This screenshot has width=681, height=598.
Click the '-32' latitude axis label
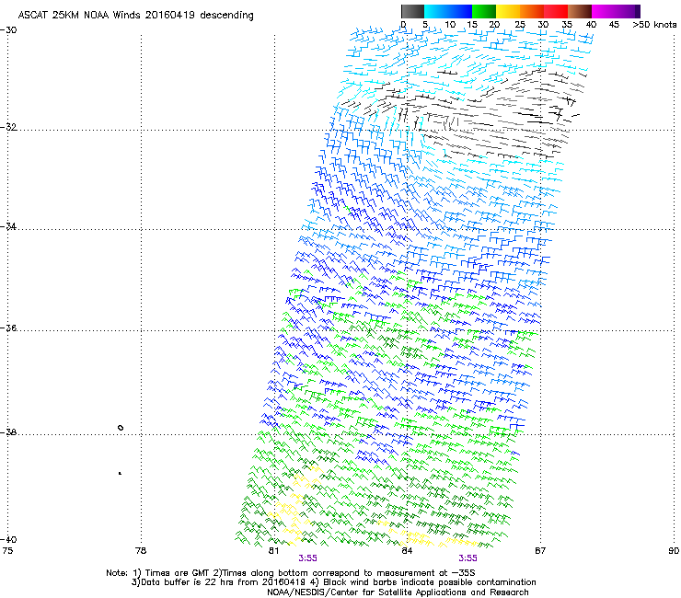8,127
